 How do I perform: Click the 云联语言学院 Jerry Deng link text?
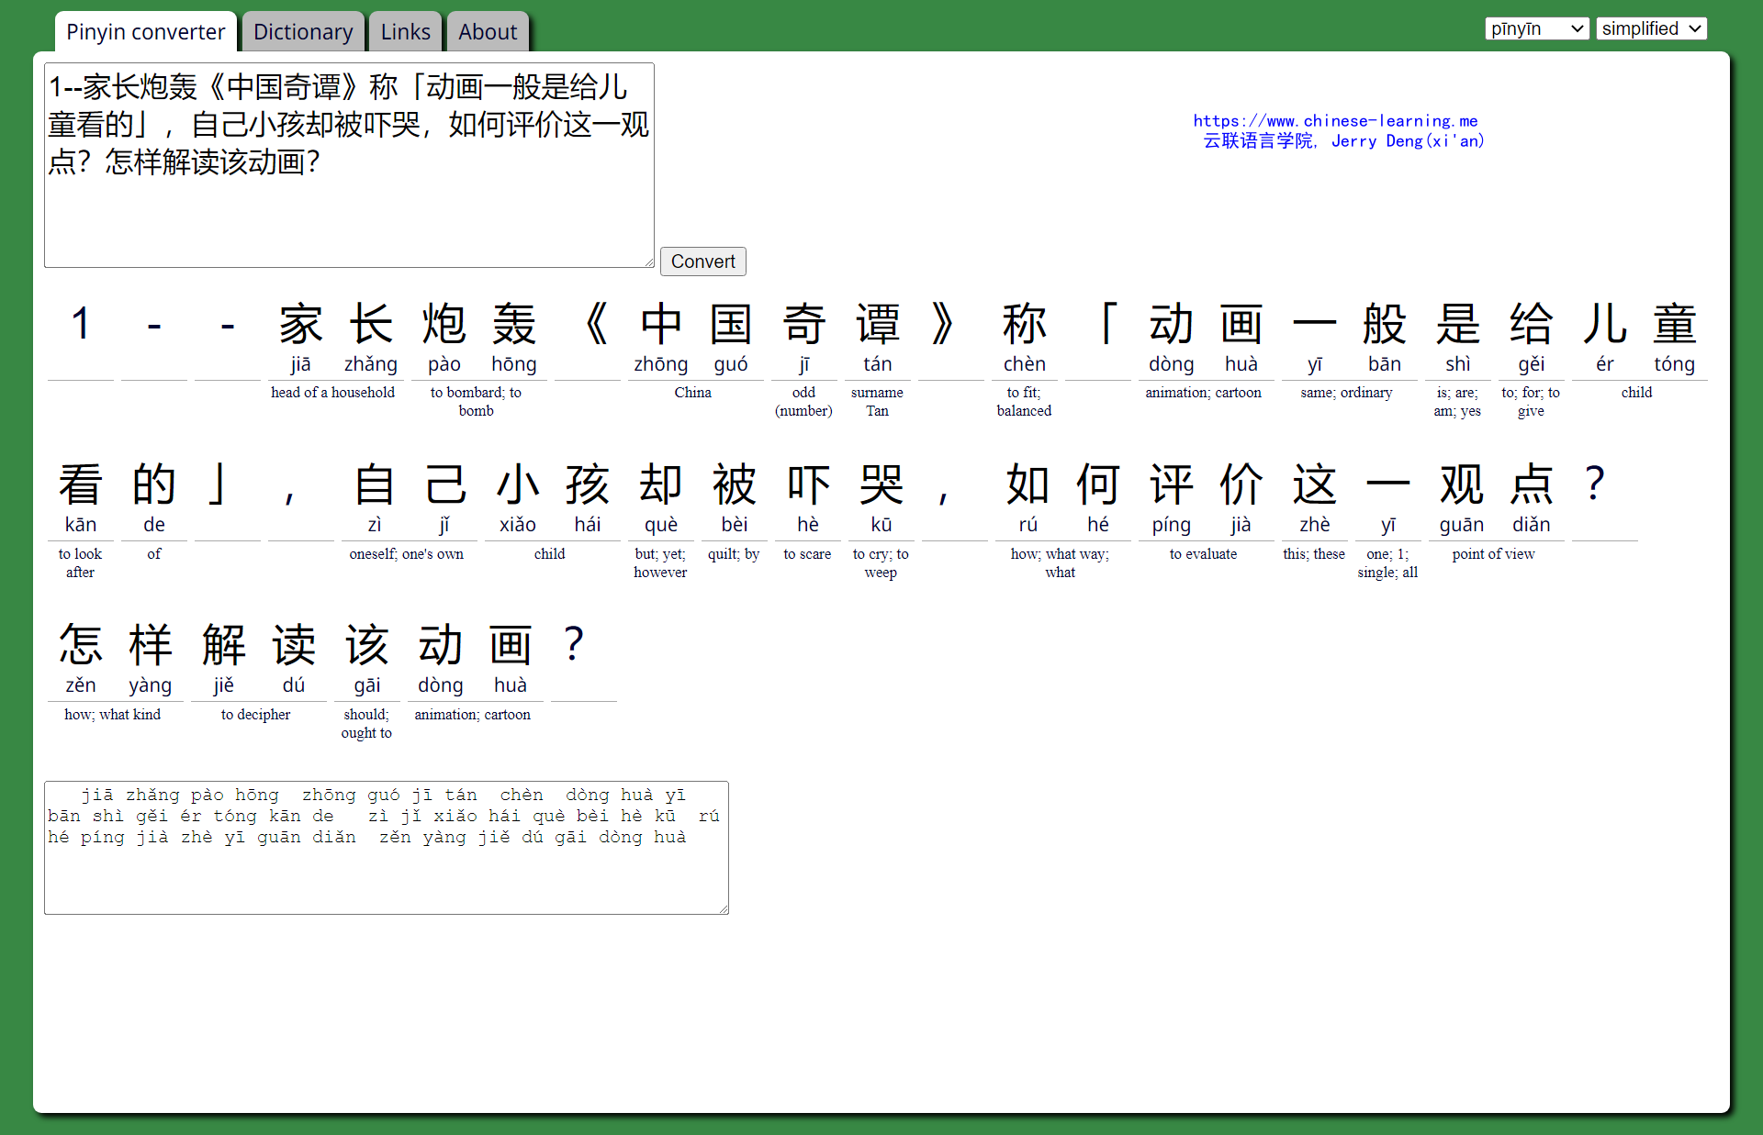[1343, 140]
